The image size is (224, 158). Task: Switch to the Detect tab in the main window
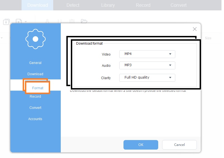coord(73,5)
